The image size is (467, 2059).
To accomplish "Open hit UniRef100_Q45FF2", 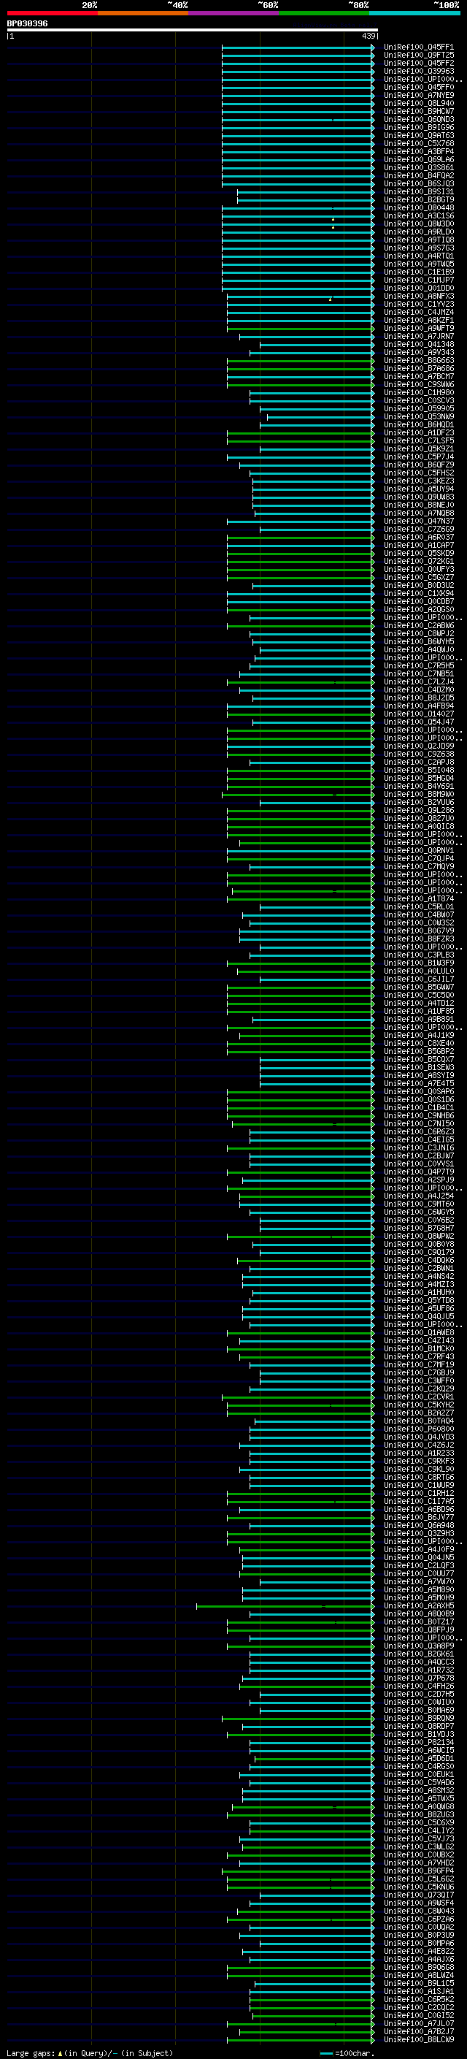I will tap(418, 63).
